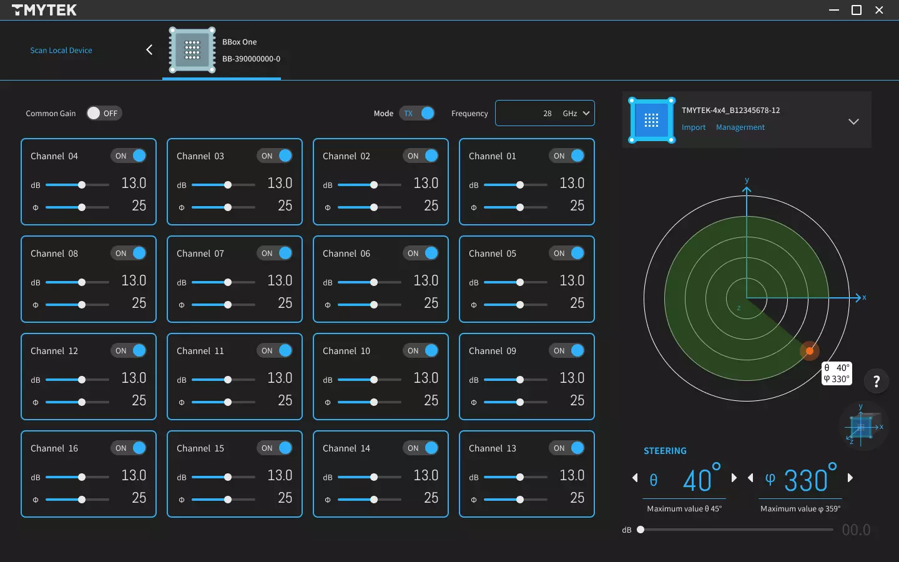Turn off Channel 10 toggle
Viewport: 899px width, 562px height.
coord(421,350)
